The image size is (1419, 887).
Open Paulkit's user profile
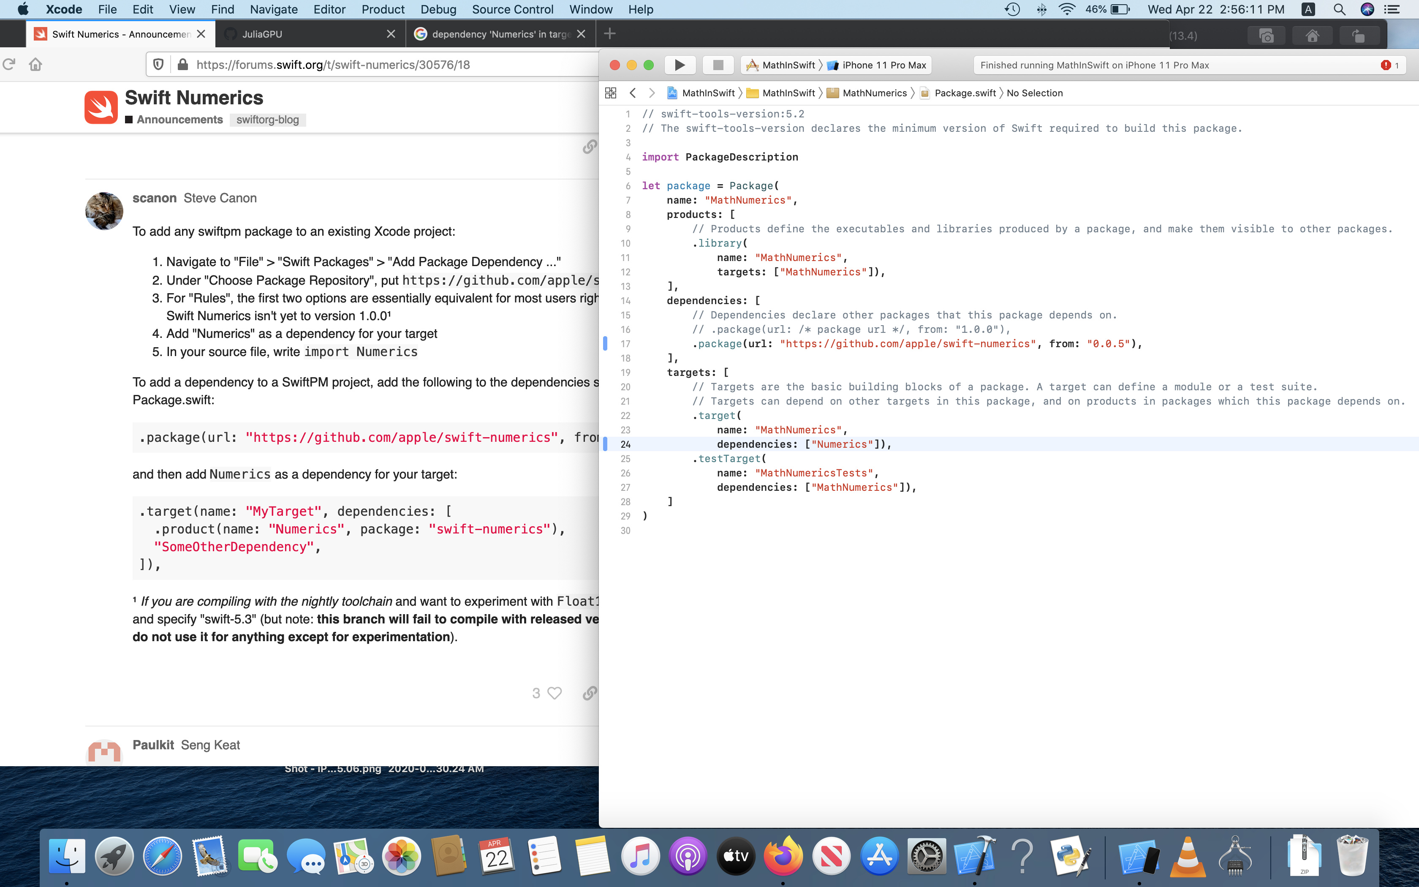[x=153, y=745]
